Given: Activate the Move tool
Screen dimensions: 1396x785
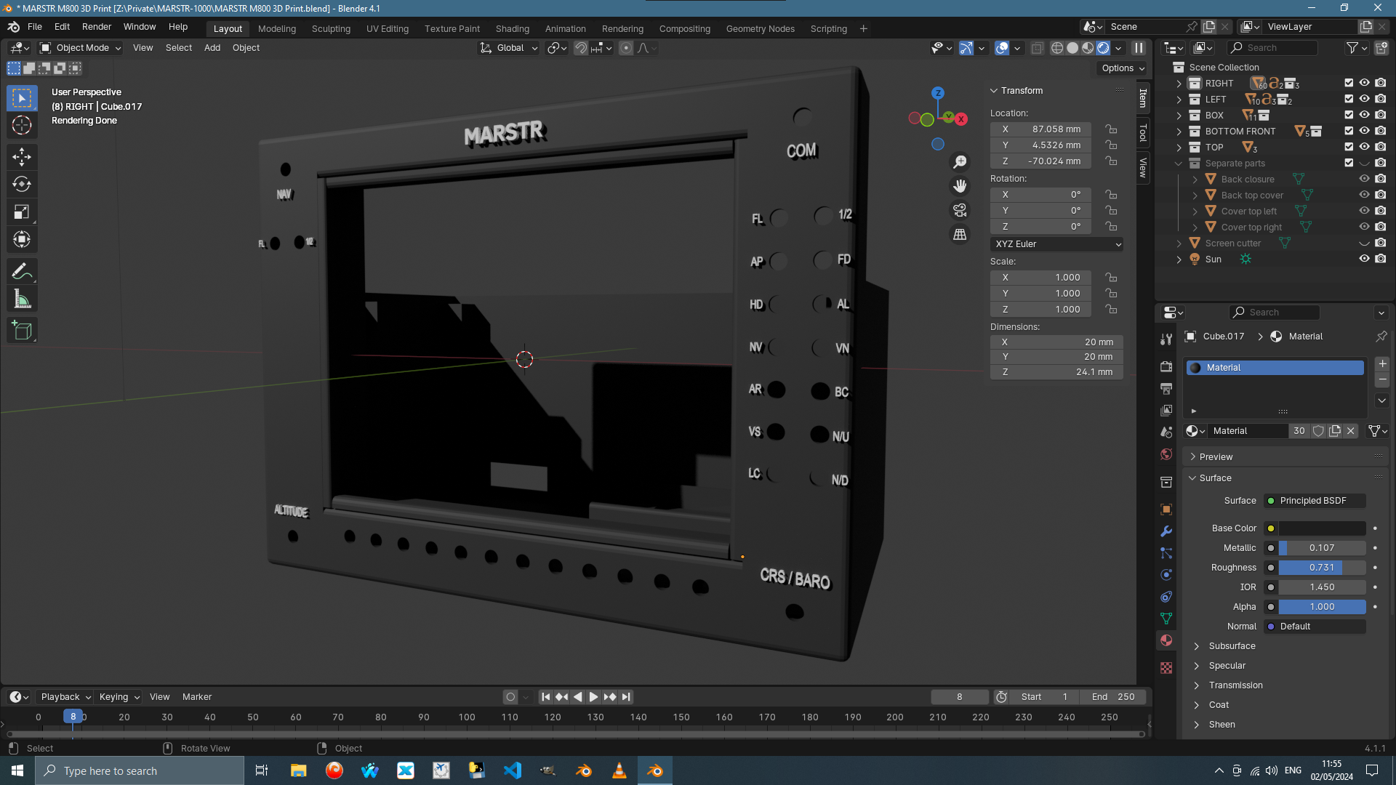Looking at the screenshot, I should click(22, 156).
